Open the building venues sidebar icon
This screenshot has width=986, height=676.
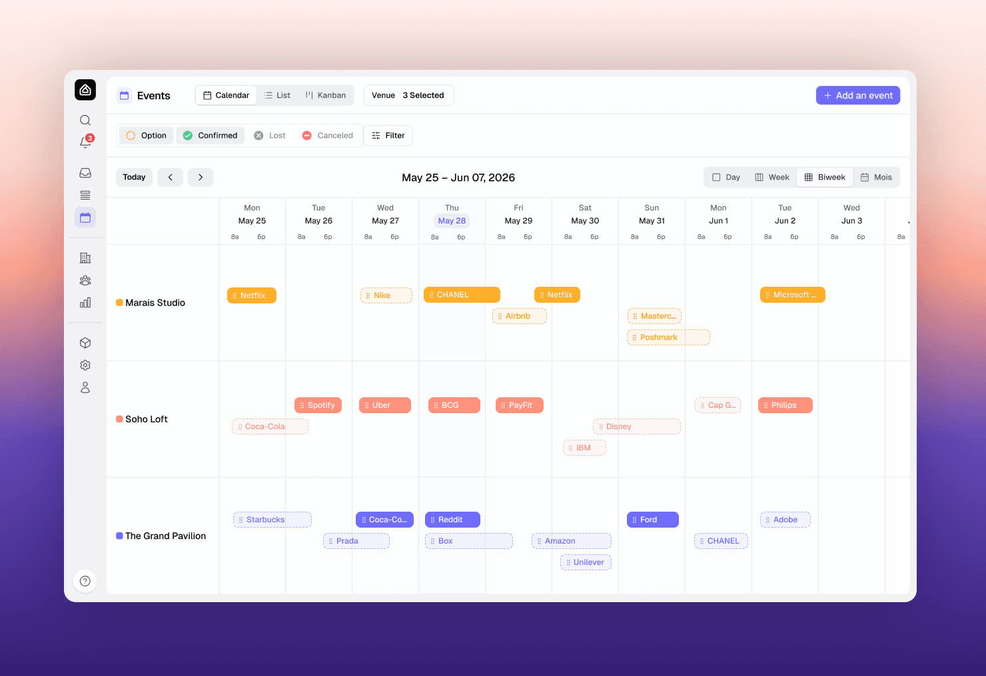click(x=85, y=258)
